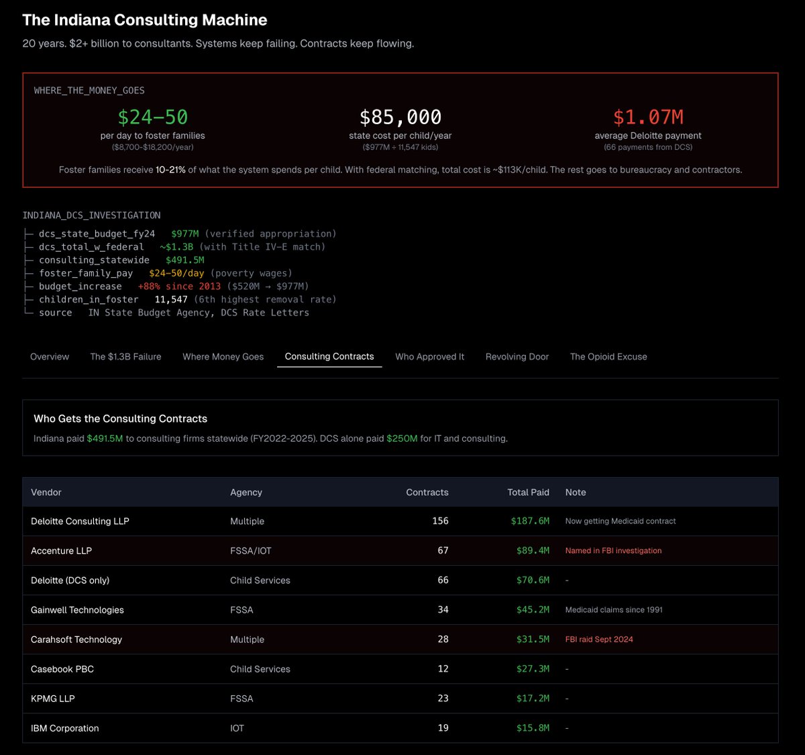Click the $250M DCS amount in summary
The height and width of the screenshot is (755, 805).
[x=402, y=438]
